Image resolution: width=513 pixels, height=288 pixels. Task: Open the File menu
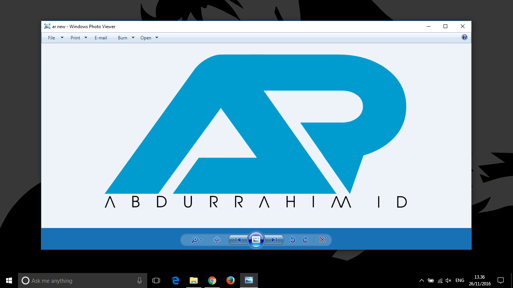click(x=51, y=37)
